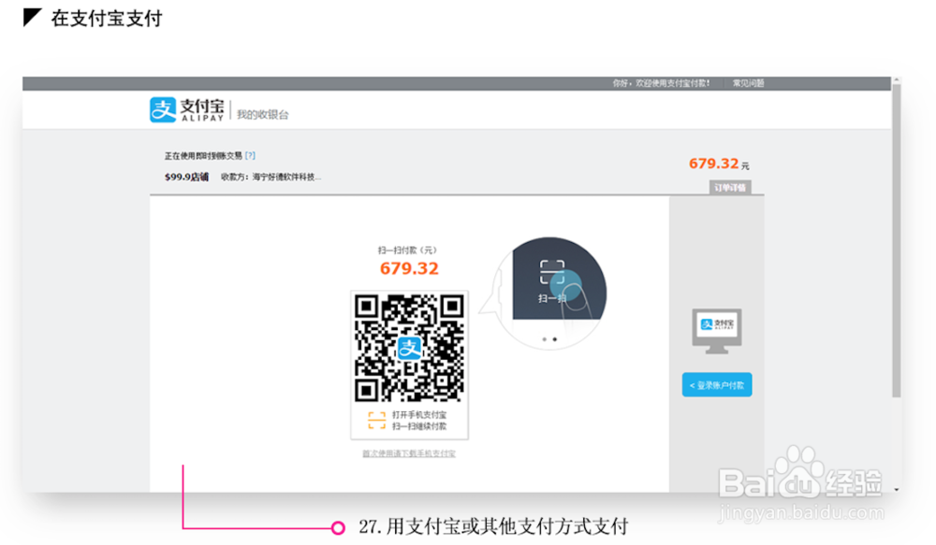Open the [?] help icon next to 即时到账交易
The width and height of the screenshot is (936, 545).
250,155
